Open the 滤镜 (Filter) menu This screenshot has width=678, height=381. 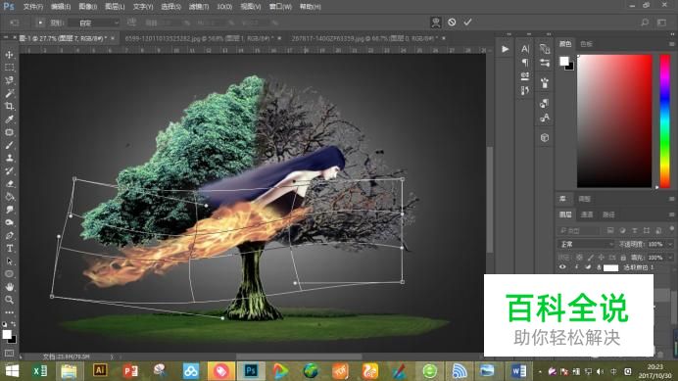tap(199, 7)
